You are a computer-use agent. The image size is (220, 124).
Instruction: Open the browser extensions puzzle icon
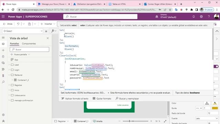[191, 10]
